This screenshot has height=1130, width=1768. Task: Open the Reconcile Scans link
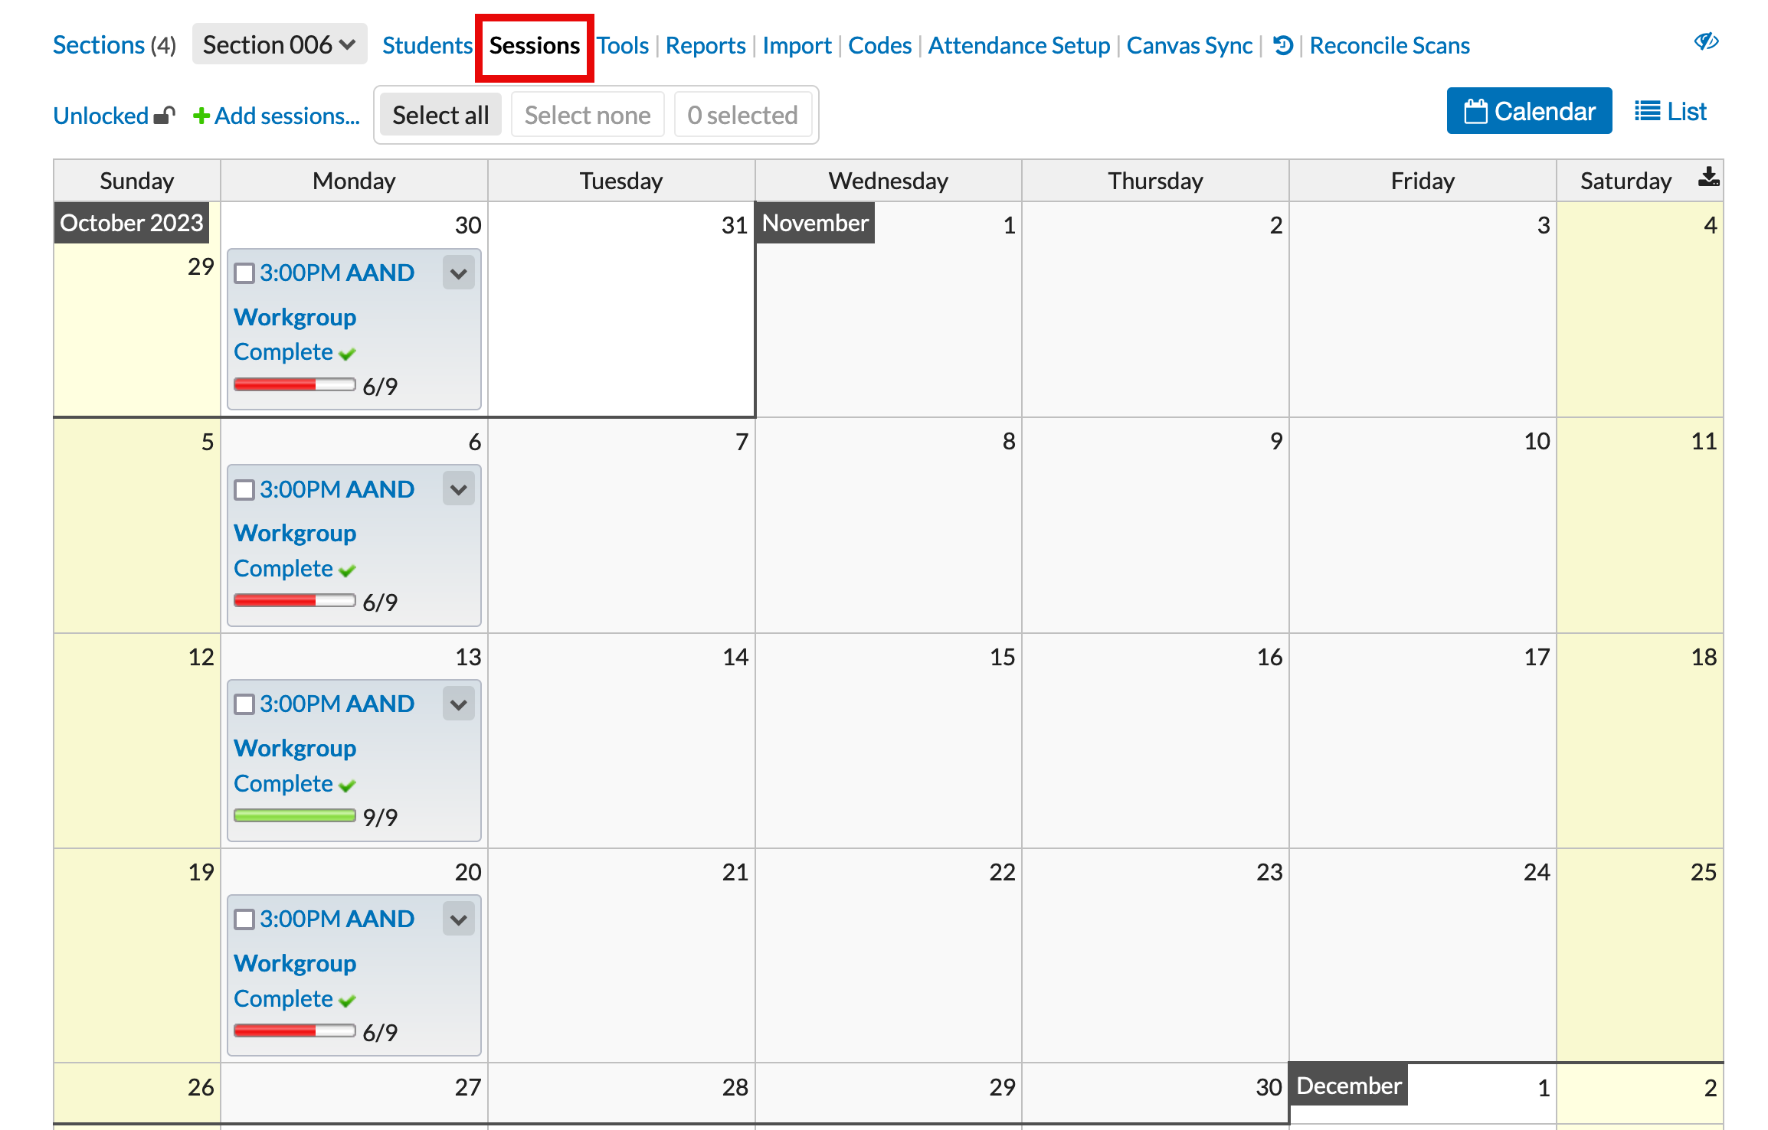tap(1389, 46)
